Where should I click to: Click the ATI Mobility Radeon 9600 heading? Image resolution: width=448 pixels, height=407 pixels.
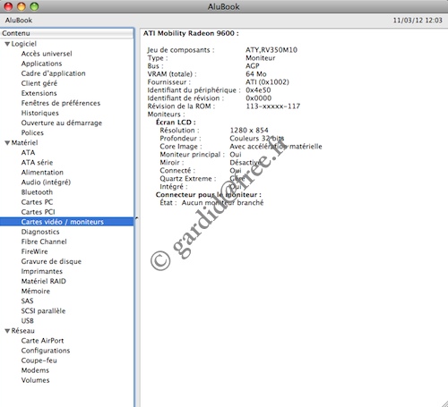(191, 33)
